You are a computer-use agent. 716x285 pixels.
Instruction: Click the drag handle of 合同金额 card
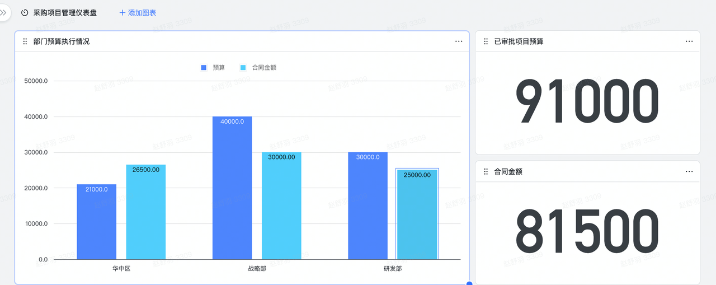point(486,172)
